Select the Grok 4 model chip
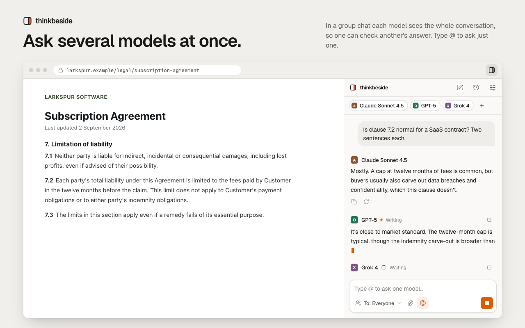Viewport: 525px width, 328px height. tap(458, 106)
